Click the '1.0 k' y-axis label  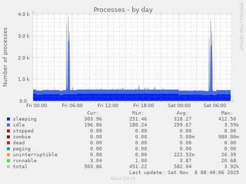[x=24, y=79]
